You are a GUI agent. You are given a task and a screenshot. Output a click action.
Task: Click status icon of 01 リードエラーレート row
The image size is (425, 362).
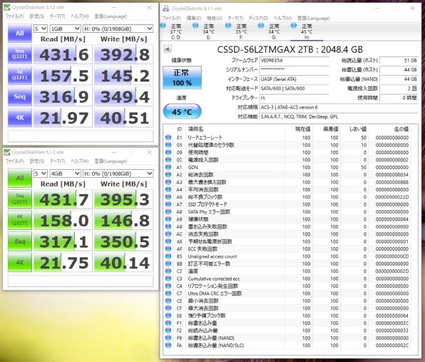[168, 138]
